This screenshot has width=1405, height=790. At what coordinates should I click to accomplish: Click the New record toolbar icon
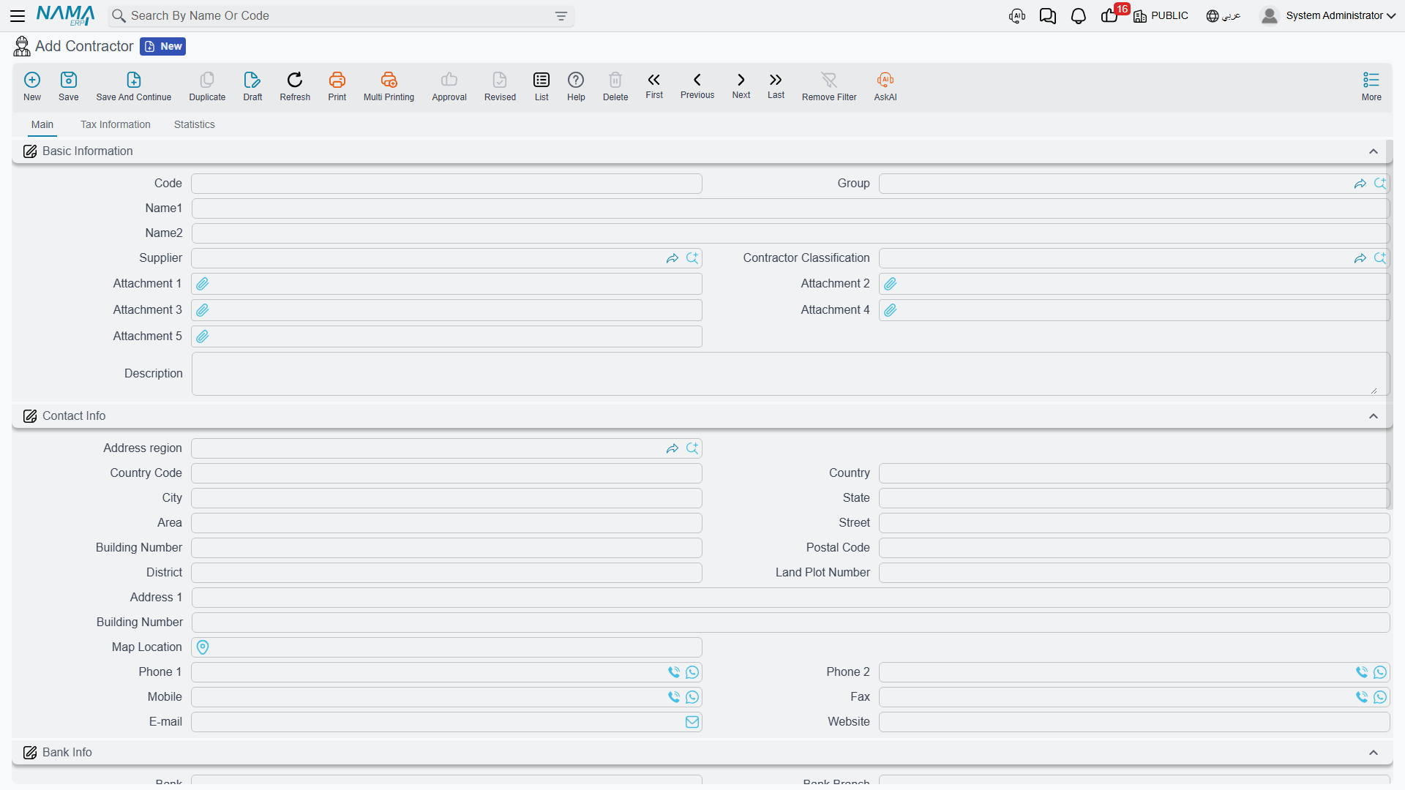pos(32,86)
